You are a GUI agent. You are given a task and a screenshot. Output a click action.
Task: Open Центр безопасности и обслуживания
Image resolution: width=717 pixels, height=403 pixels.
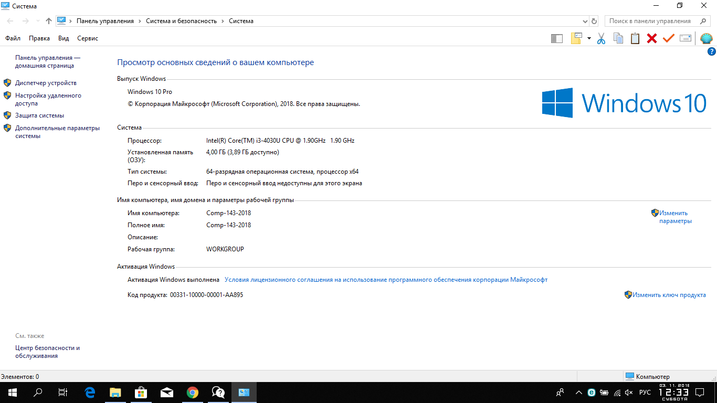(47, 352)
